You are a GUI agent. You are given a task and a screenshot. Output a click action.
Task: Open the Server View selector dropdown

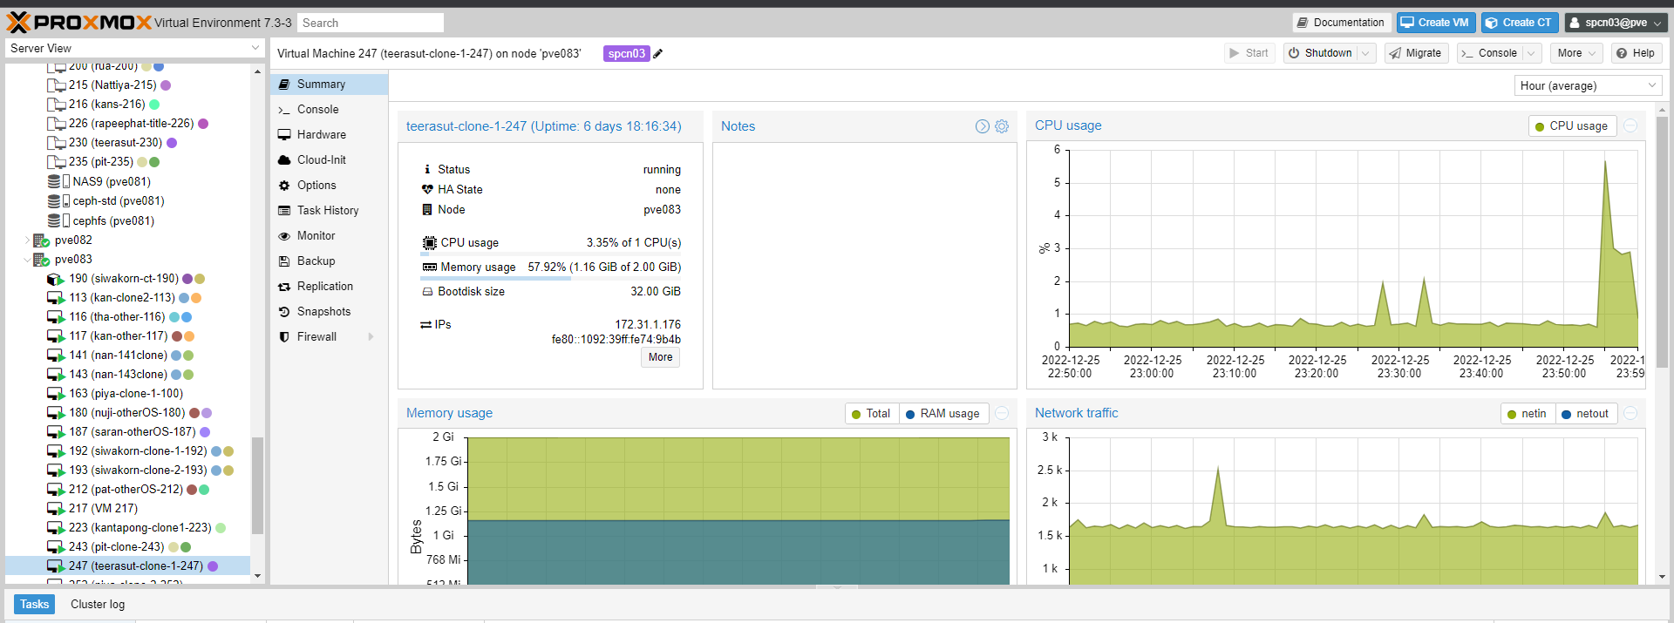(135, 48)
